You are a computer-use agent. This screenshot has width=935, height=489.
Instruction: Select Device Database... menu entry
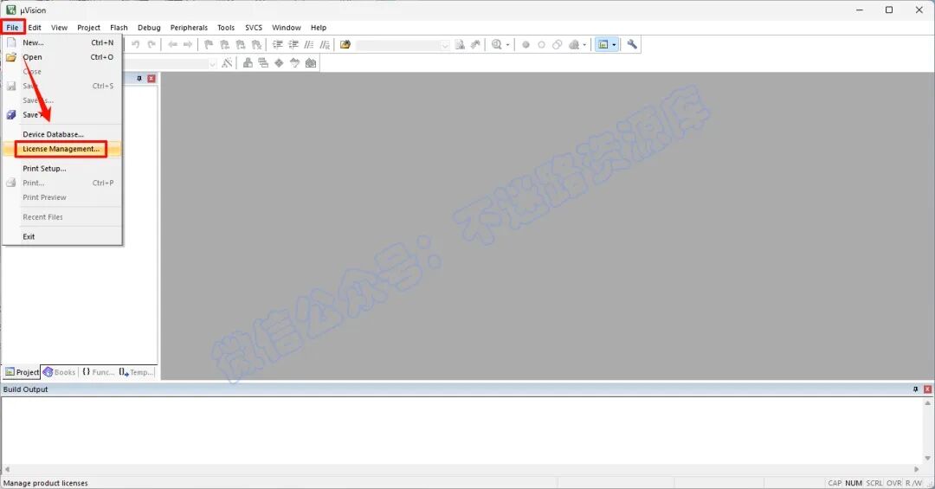click(62, 134)
